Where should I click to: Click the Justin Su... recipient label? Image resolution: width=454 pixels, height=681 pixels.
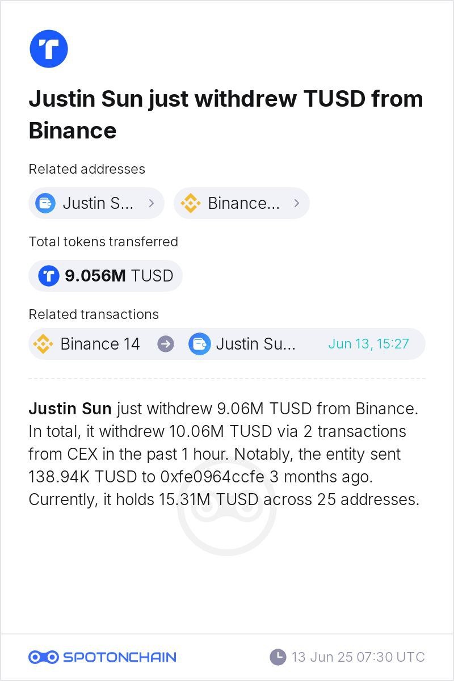pos(256,344)
